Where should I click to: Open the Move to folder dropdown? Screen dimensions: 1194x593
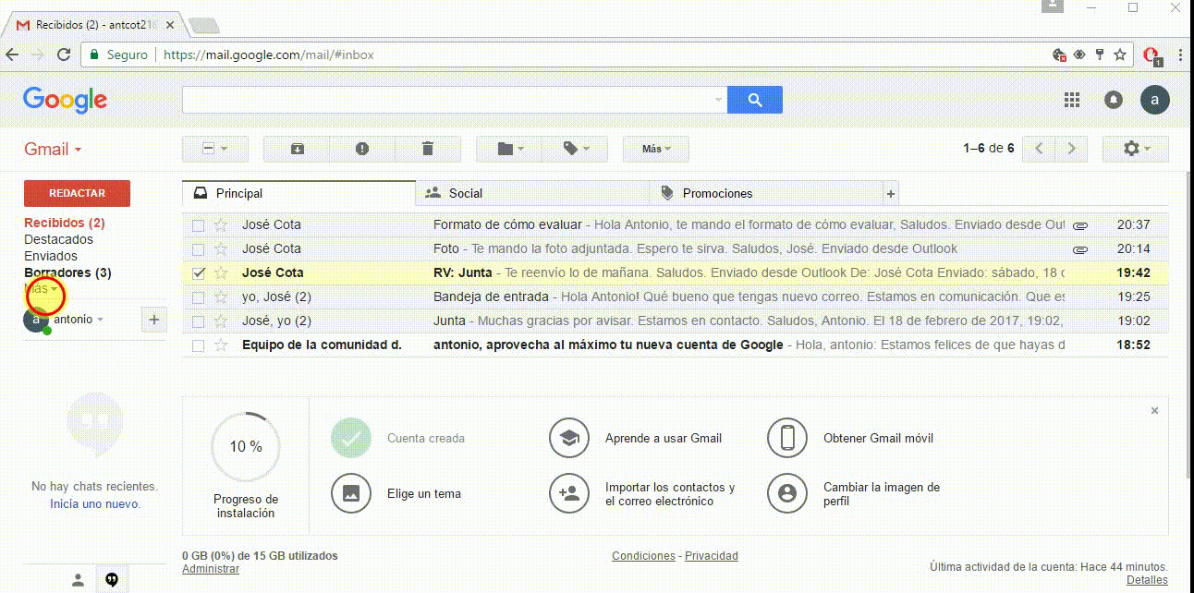tap(508, 149)
